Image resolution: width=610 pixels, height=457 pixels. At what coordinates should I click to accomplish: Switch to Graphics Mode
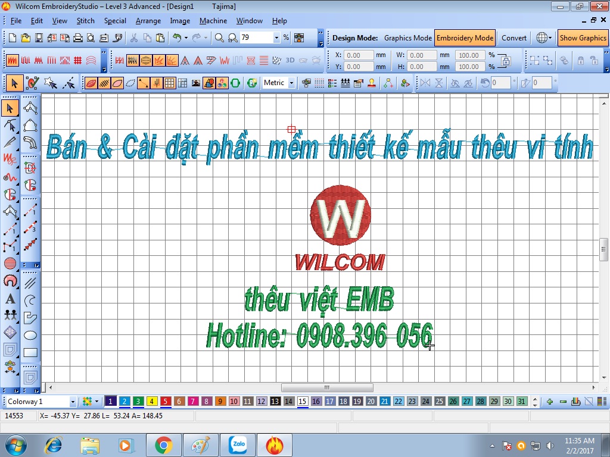coord(407,37)
